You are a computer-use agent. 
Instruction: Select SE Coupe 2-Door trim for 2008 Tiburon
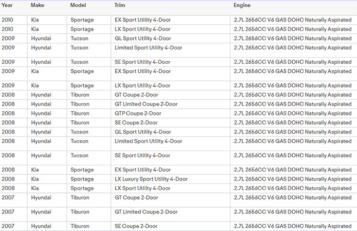[136, 123]
